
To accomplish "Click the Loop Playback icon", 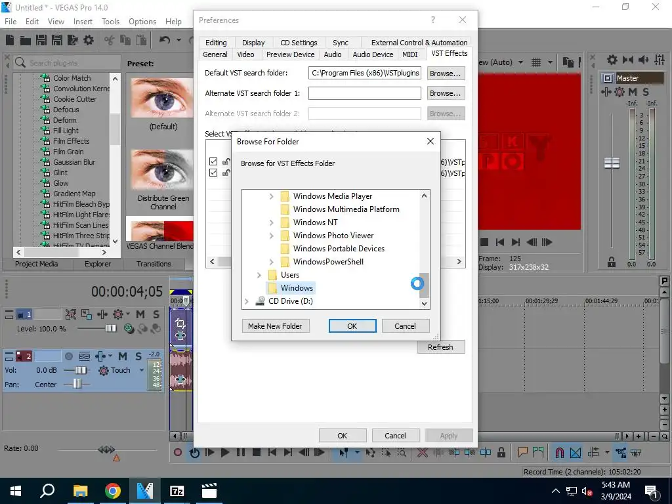I will (194, 452).
